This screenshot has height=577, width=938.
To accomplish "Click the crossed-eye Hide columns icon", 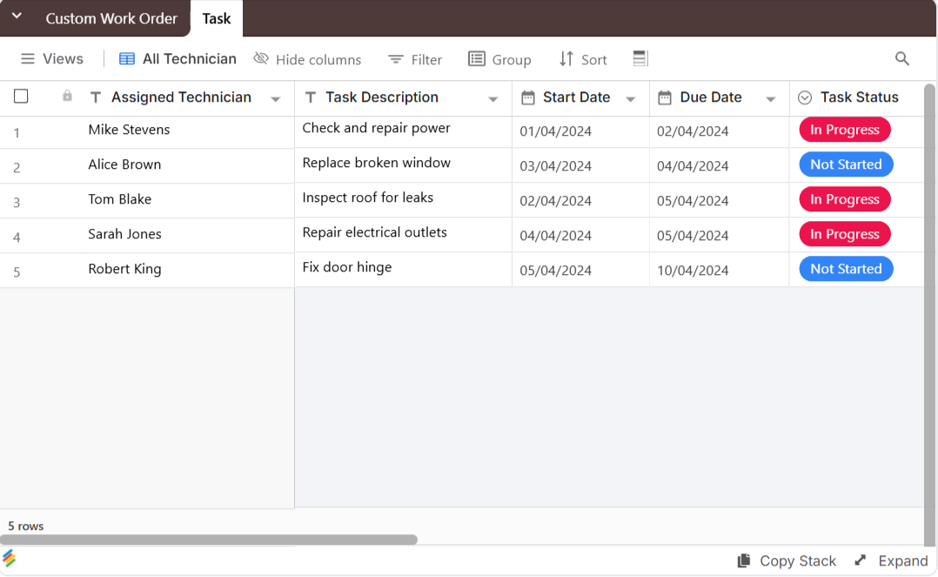I will coord(261,58).
